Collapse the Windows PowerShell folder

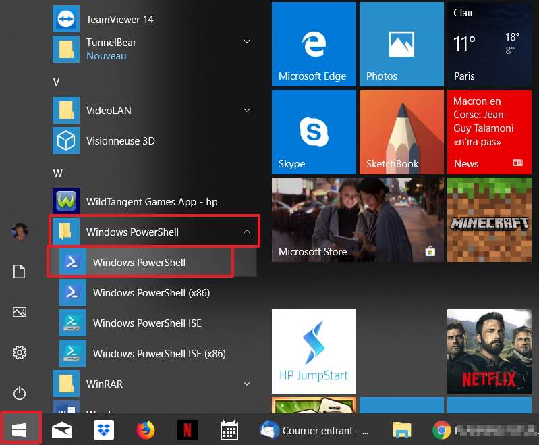247,232
